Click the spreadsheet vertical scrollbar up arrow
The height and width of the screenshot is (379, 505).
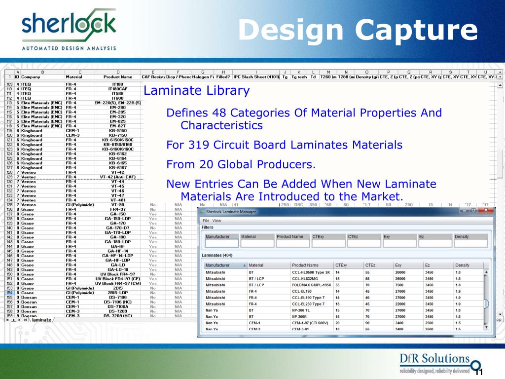500,85
